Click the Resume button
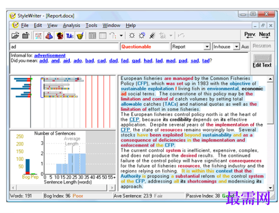Image resolution: width=279 pixels, height=213 pixels. click(x=262, y=46)
